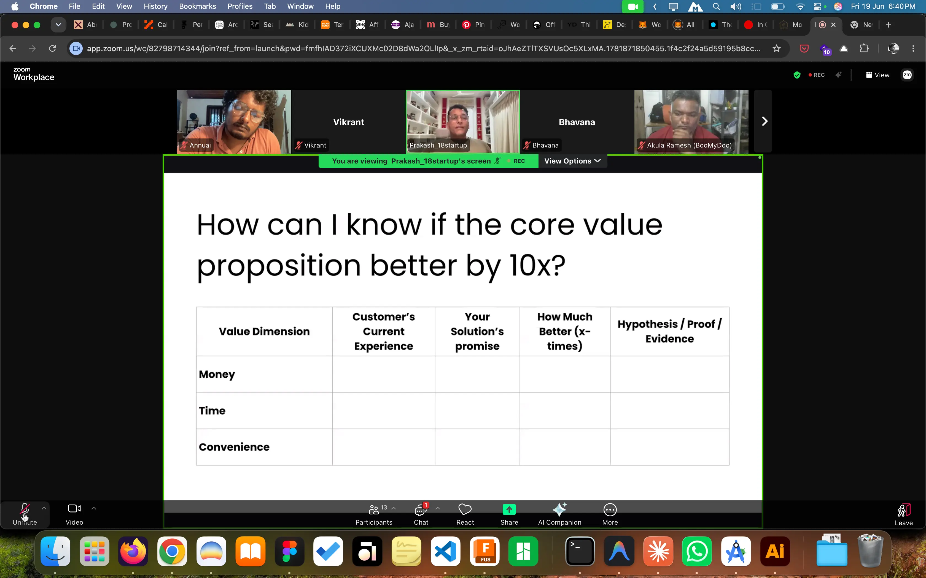The height and width of the screenshot is (578, 926).
Task: Open the View layout menu
Action: click(878, 75)
